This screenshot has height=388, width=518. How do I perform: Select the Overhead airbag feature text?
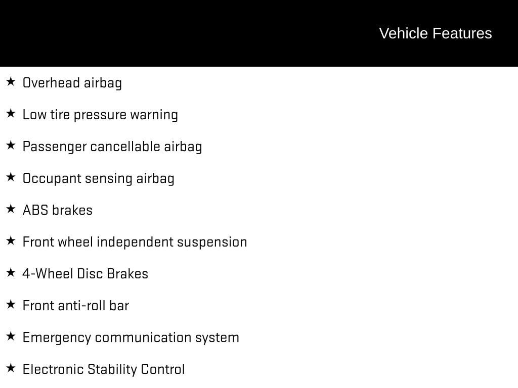pyautogui.click(x=72, y=83)
